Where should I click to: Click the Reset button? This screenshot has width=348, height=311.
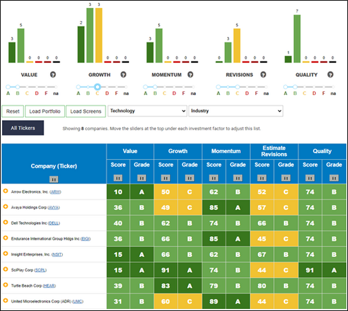coord(13,111)
